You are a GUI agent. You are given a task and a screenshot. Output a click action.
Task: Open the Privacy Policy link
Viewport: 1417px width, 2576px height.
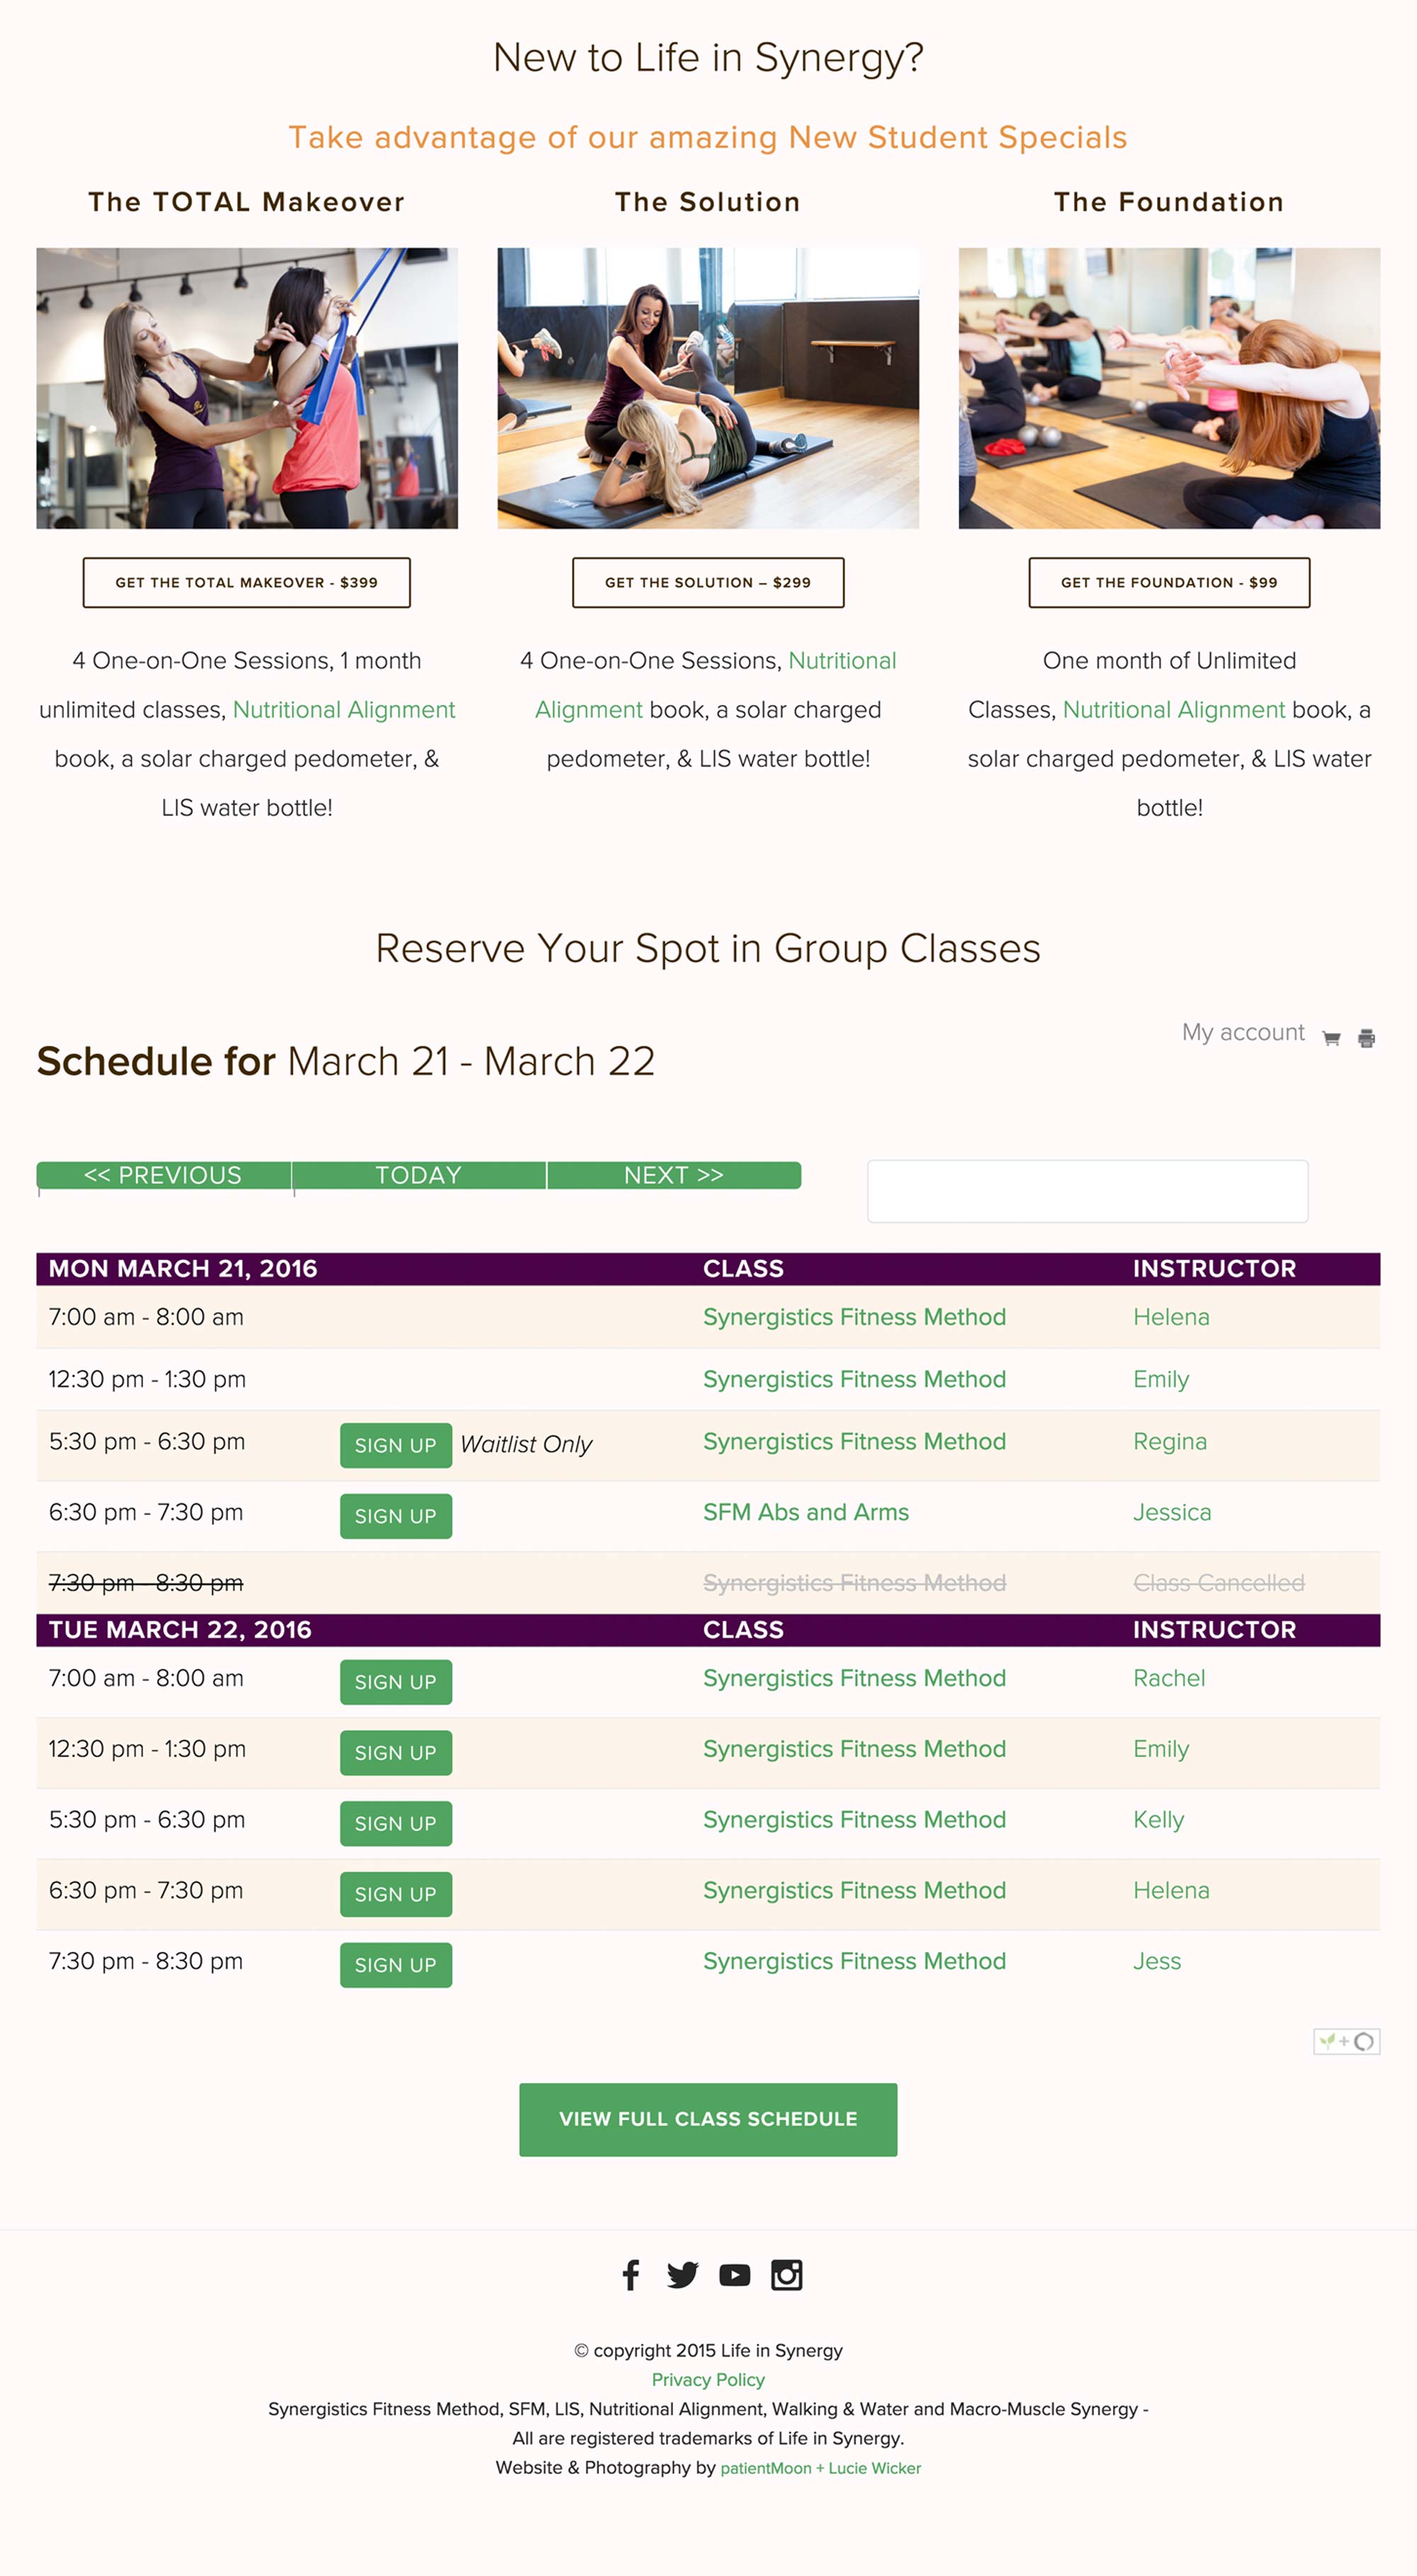pyautogui.click(x=708, y=2379)
